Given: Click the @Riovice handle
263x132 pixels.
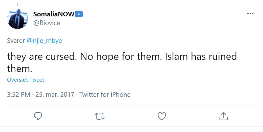Looking at the screenshot, I should 47,23.
